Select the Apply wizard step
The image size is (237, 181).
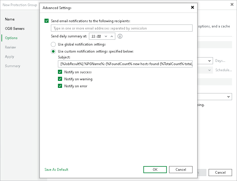10,57
